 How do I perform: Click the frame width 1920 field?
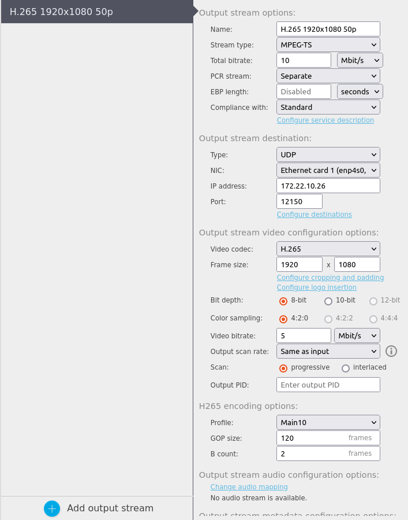300,264
